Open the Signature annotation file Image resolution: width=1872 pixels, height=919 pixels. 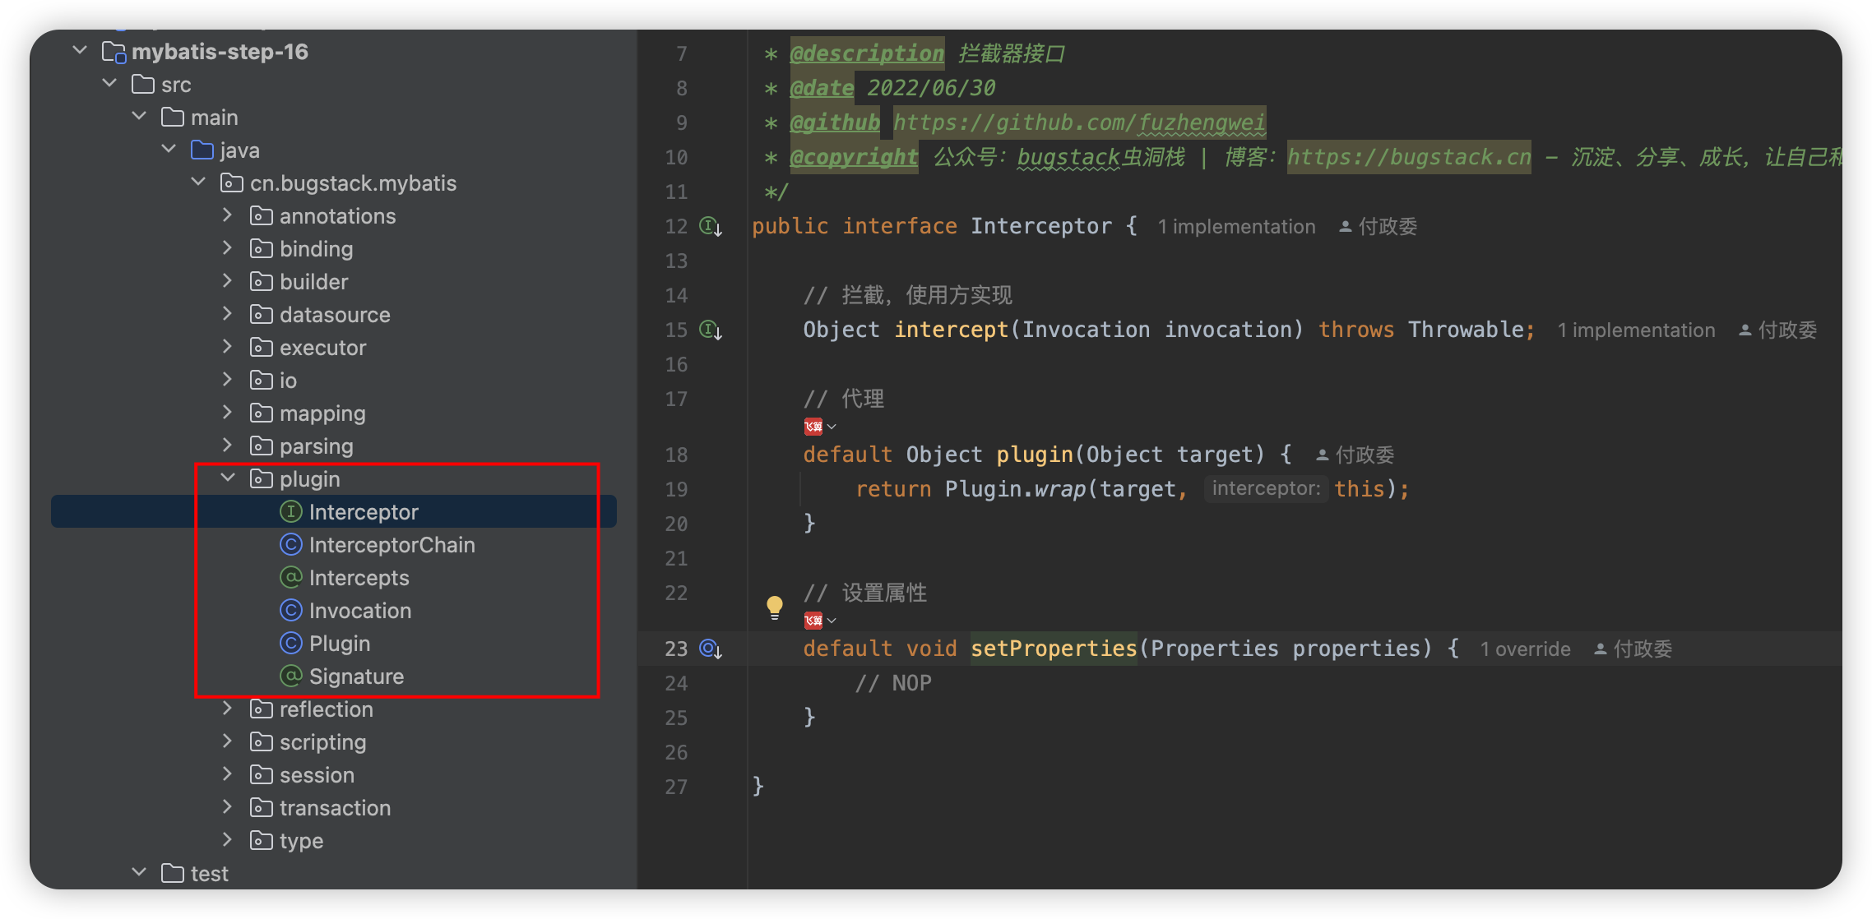(356, 677)
